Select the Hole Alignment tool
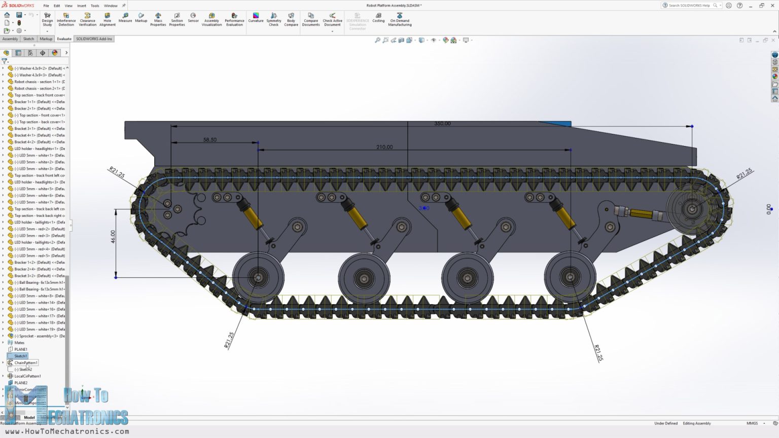The height and width of the screenshot is (438, 779). point(108,19)
